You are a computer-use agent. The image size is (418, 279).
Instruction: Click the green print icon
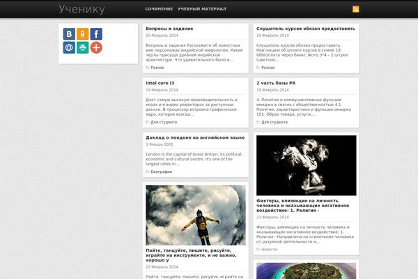(83, 47)
